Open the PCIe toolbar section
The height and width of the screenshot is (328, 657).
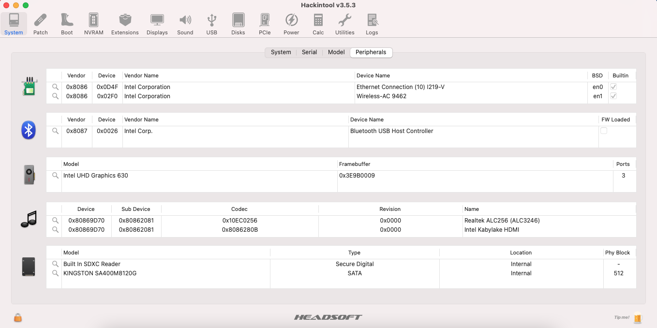[265, 24]
